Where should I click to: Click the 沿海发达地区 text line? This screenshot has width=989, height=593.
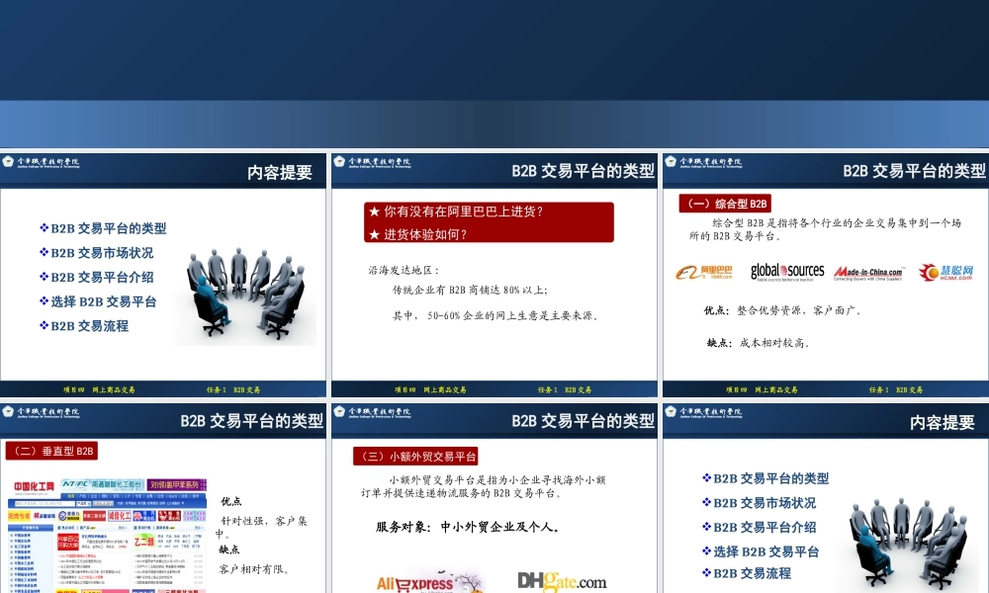404,270
